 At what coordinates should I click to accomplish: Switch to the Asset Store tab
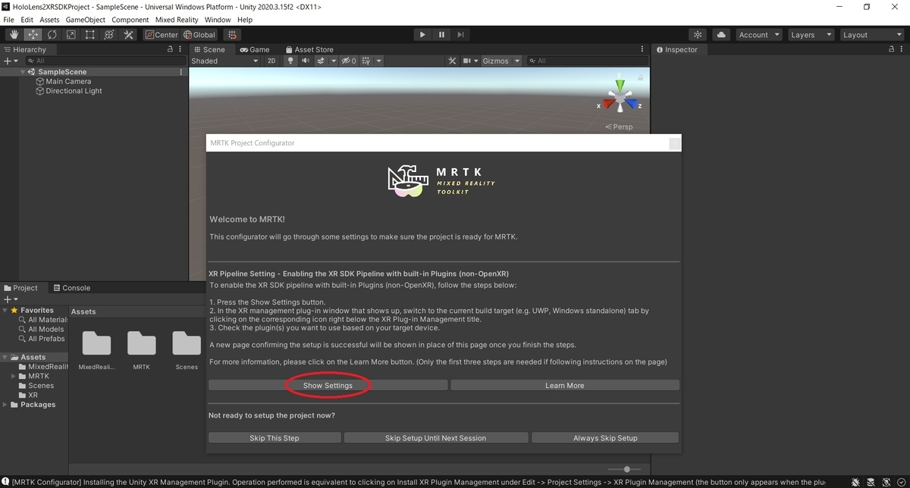309,49
